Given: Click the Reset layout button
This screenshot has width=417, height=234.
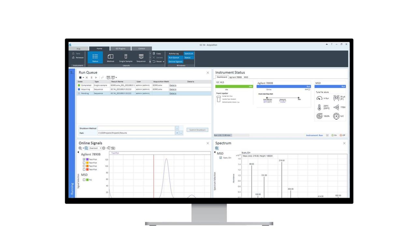Looking at the screenshot, I should (157, 61).
